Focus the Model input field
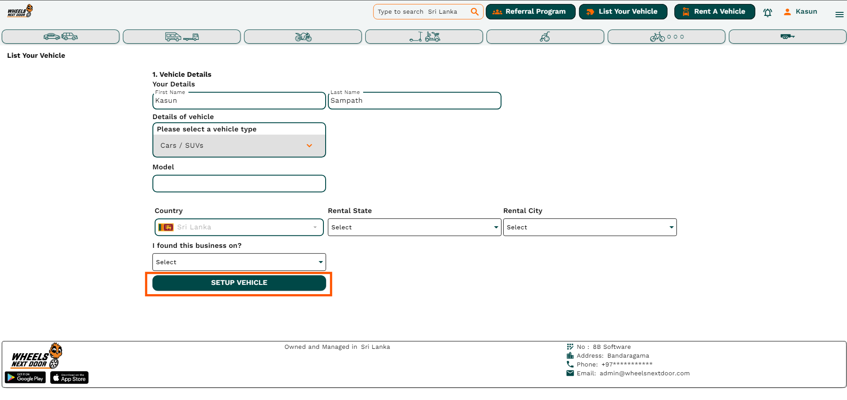The image size is (847, 400). pyautogui.click(x=239, y=183)
